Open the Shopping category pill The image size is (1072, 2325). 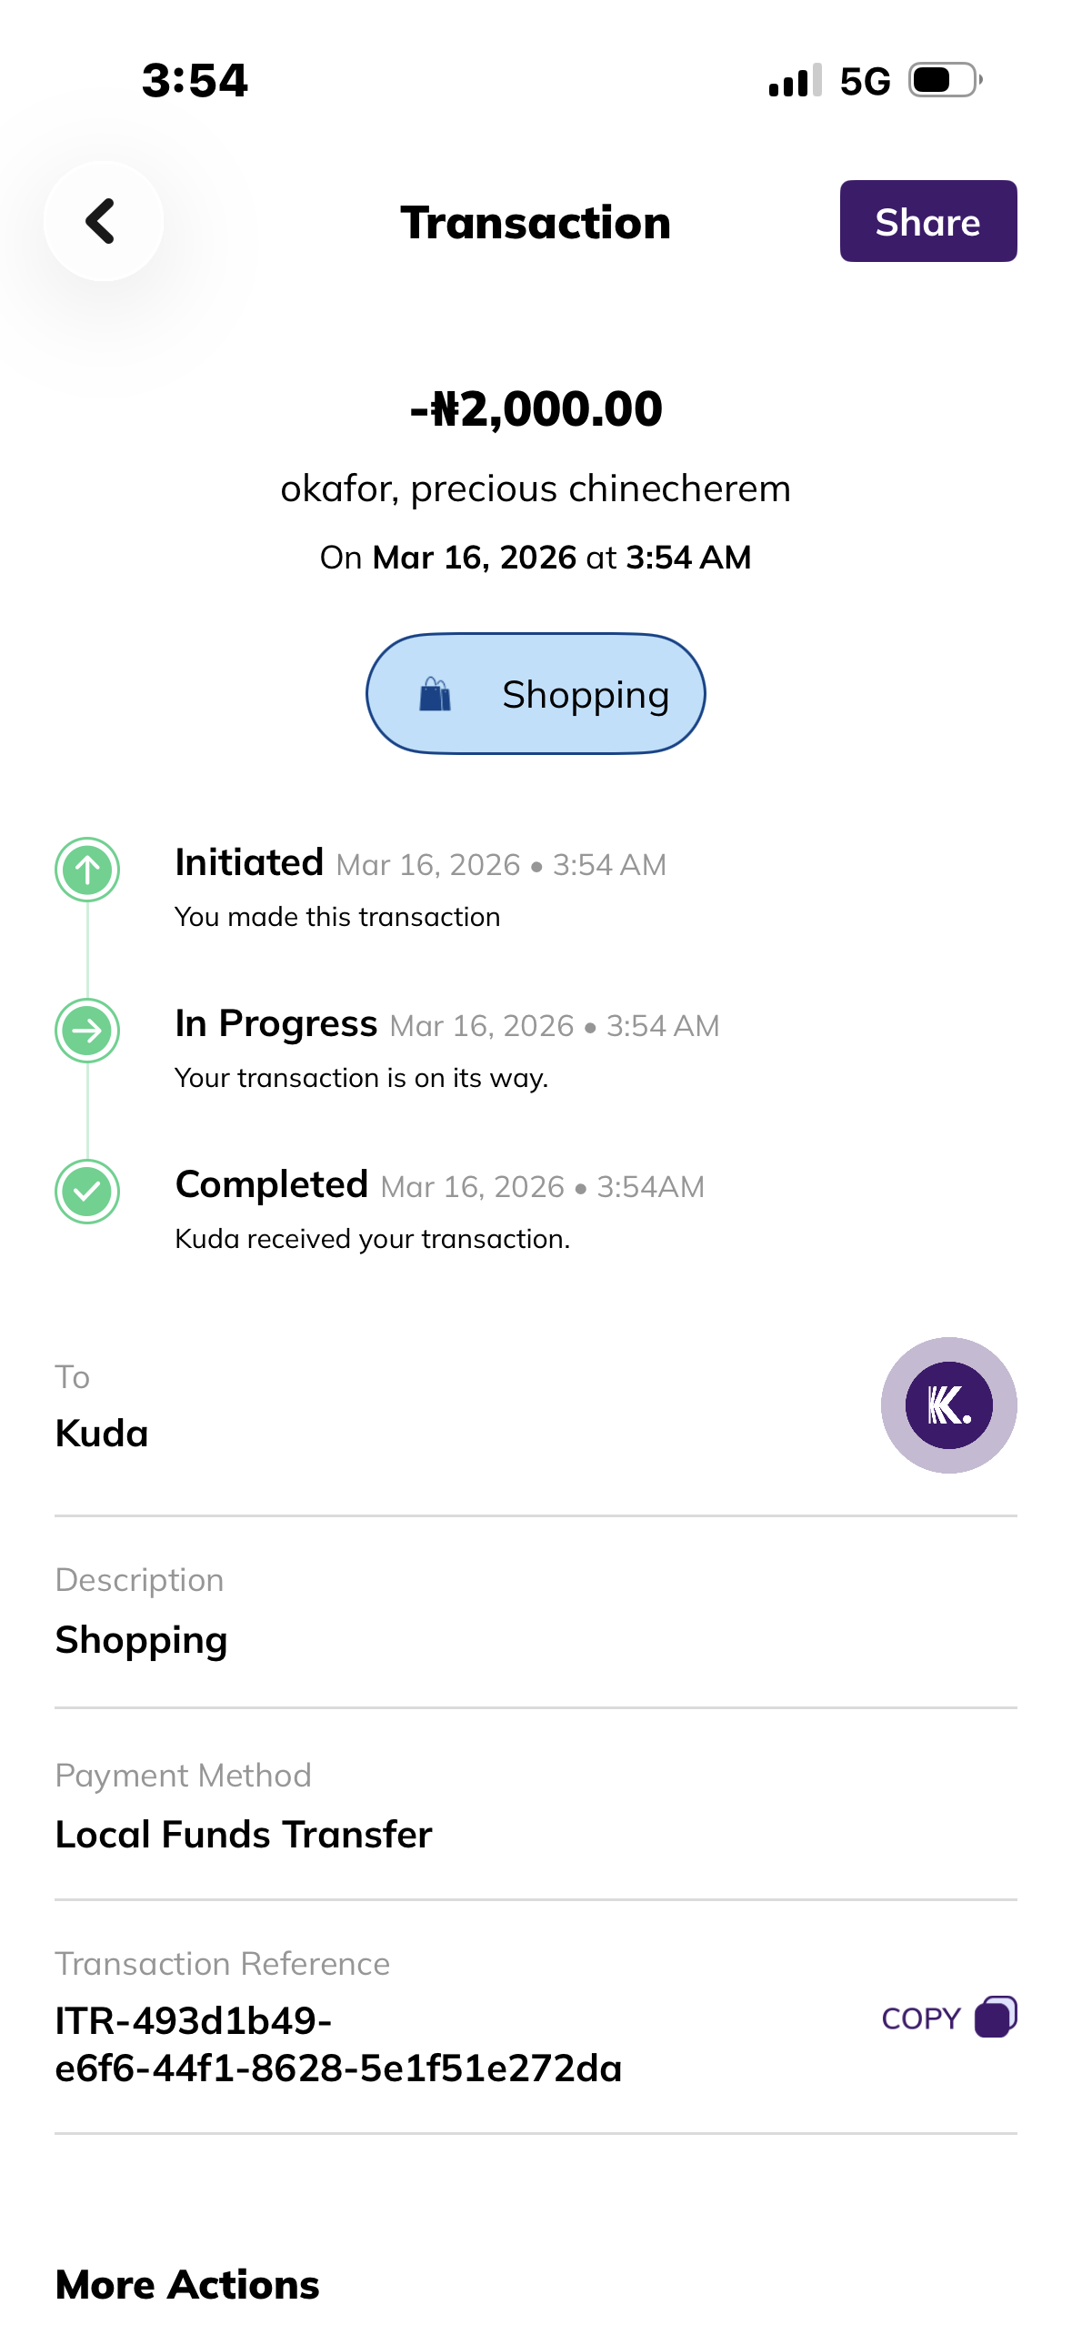(x=536, y=694)
